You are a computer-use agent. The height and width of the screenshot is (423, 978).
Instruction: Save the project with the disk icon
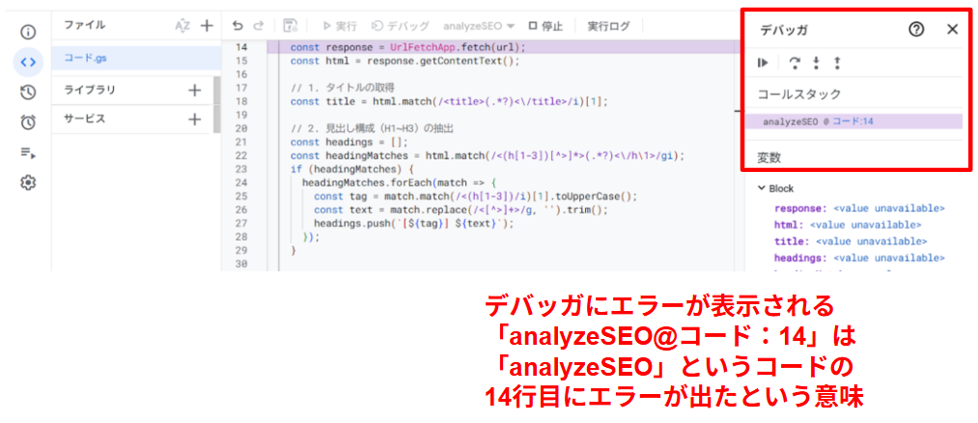(x=291, y=26)
